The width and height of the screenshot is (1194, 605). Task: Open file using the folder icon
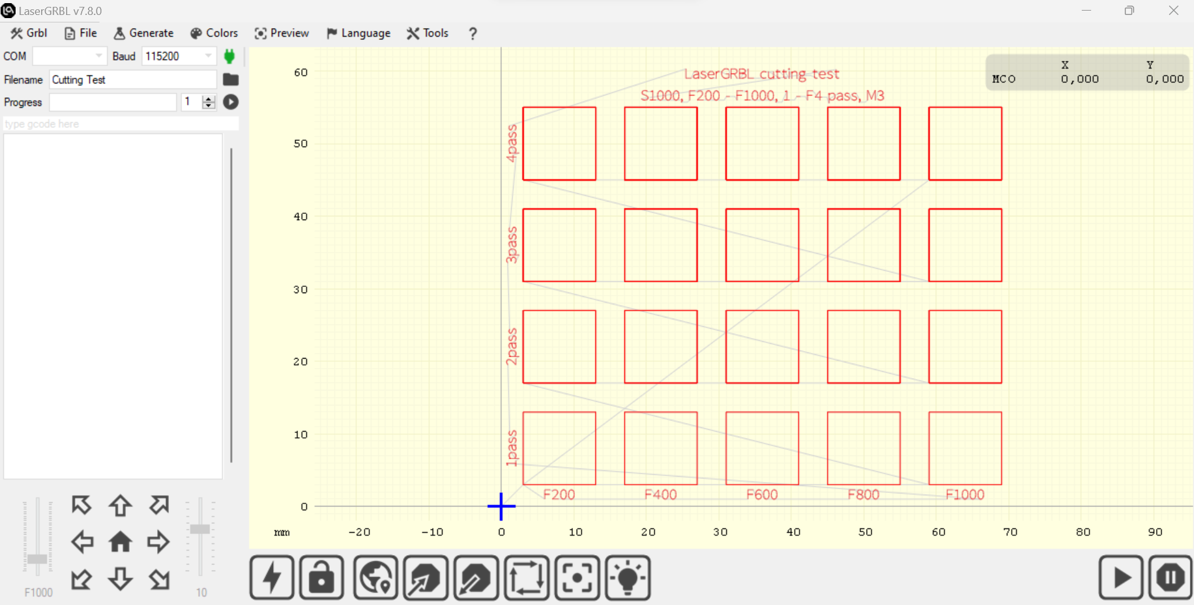[231, 79]
